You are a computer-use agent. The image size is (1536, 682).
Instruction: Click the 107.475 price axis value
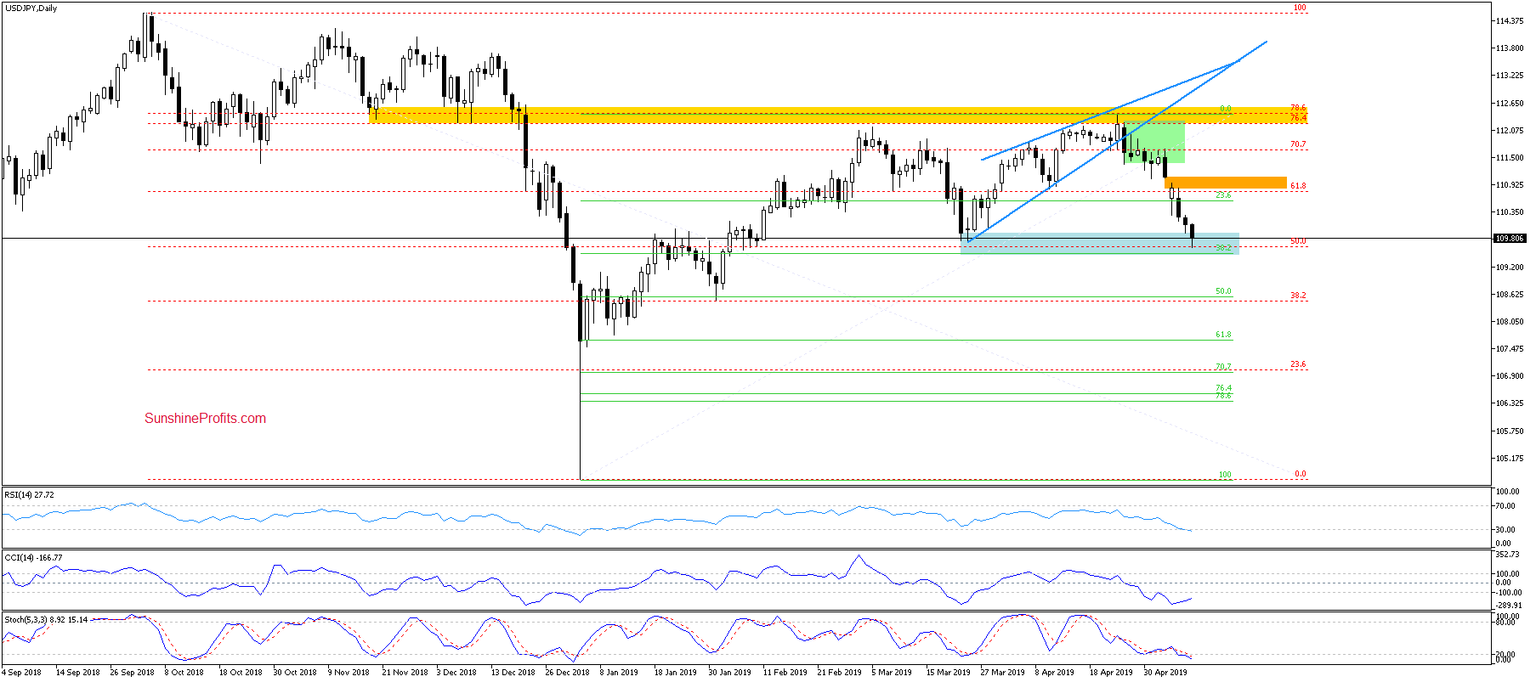(1510, 349)
